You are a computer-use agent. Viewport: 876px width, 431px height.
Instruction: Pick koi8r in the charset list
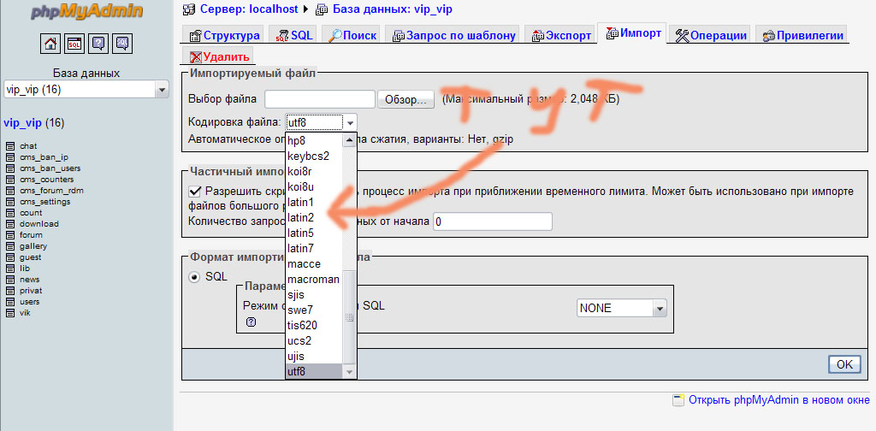[301, 171]
